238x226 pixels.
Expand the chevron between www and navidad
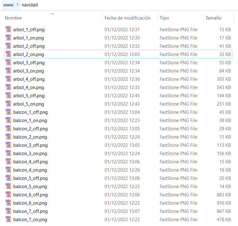(x=18, y=5)
